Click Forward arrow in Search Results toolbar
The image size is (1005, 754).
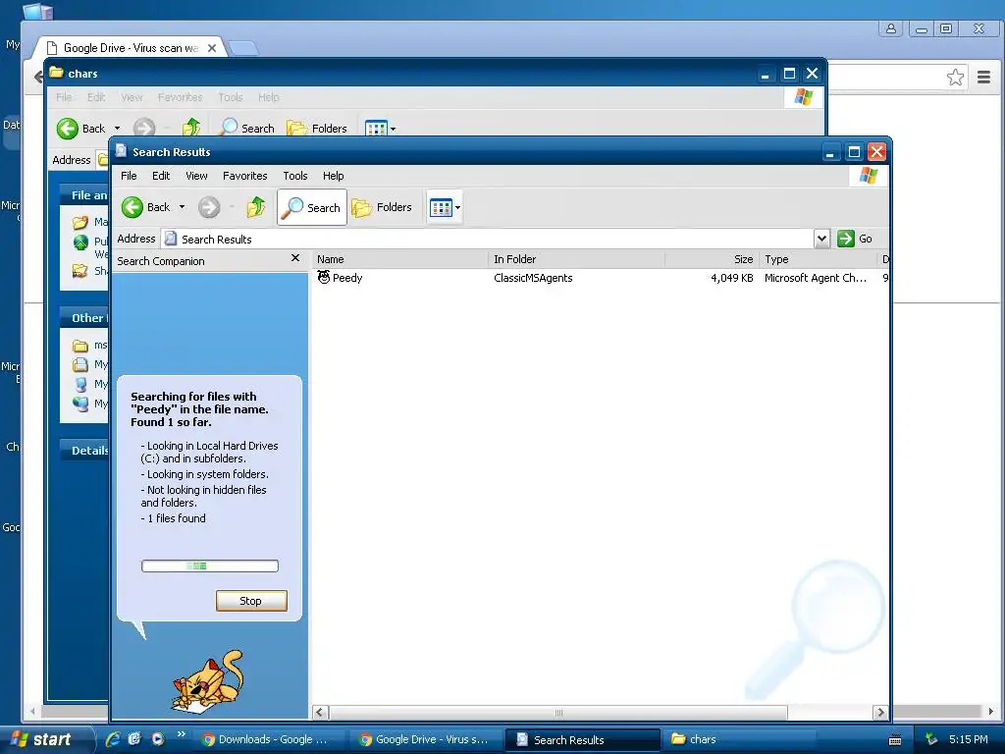[x=209, y=207]
